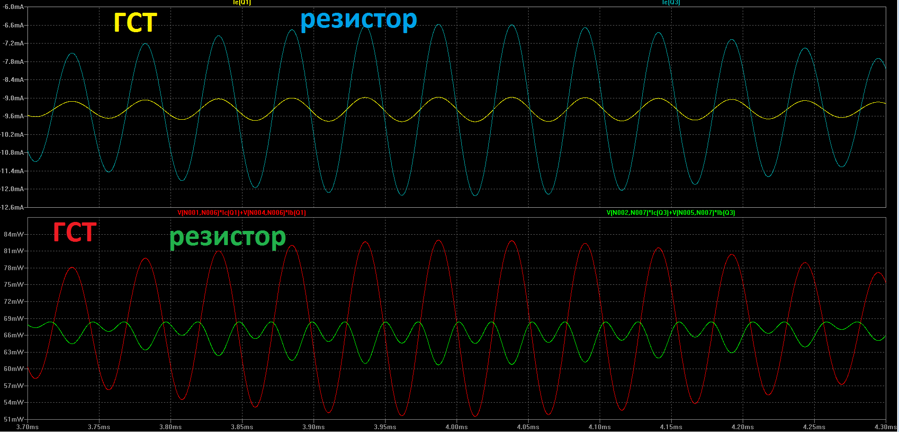Click the -10.8mA vertical axis label
Viewport: 899px width, 432px height.
click(x=12, y=153)
